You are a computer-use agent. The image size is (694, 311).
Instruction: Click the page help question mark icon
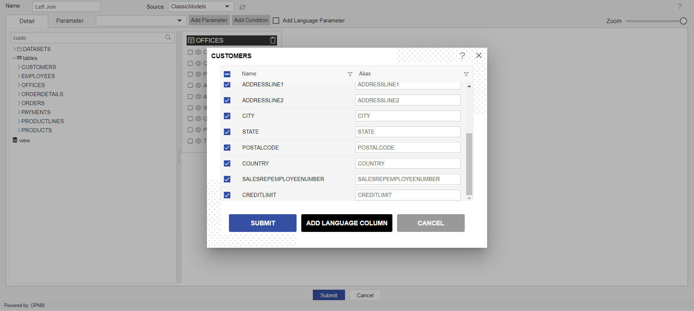click(680, 7)
